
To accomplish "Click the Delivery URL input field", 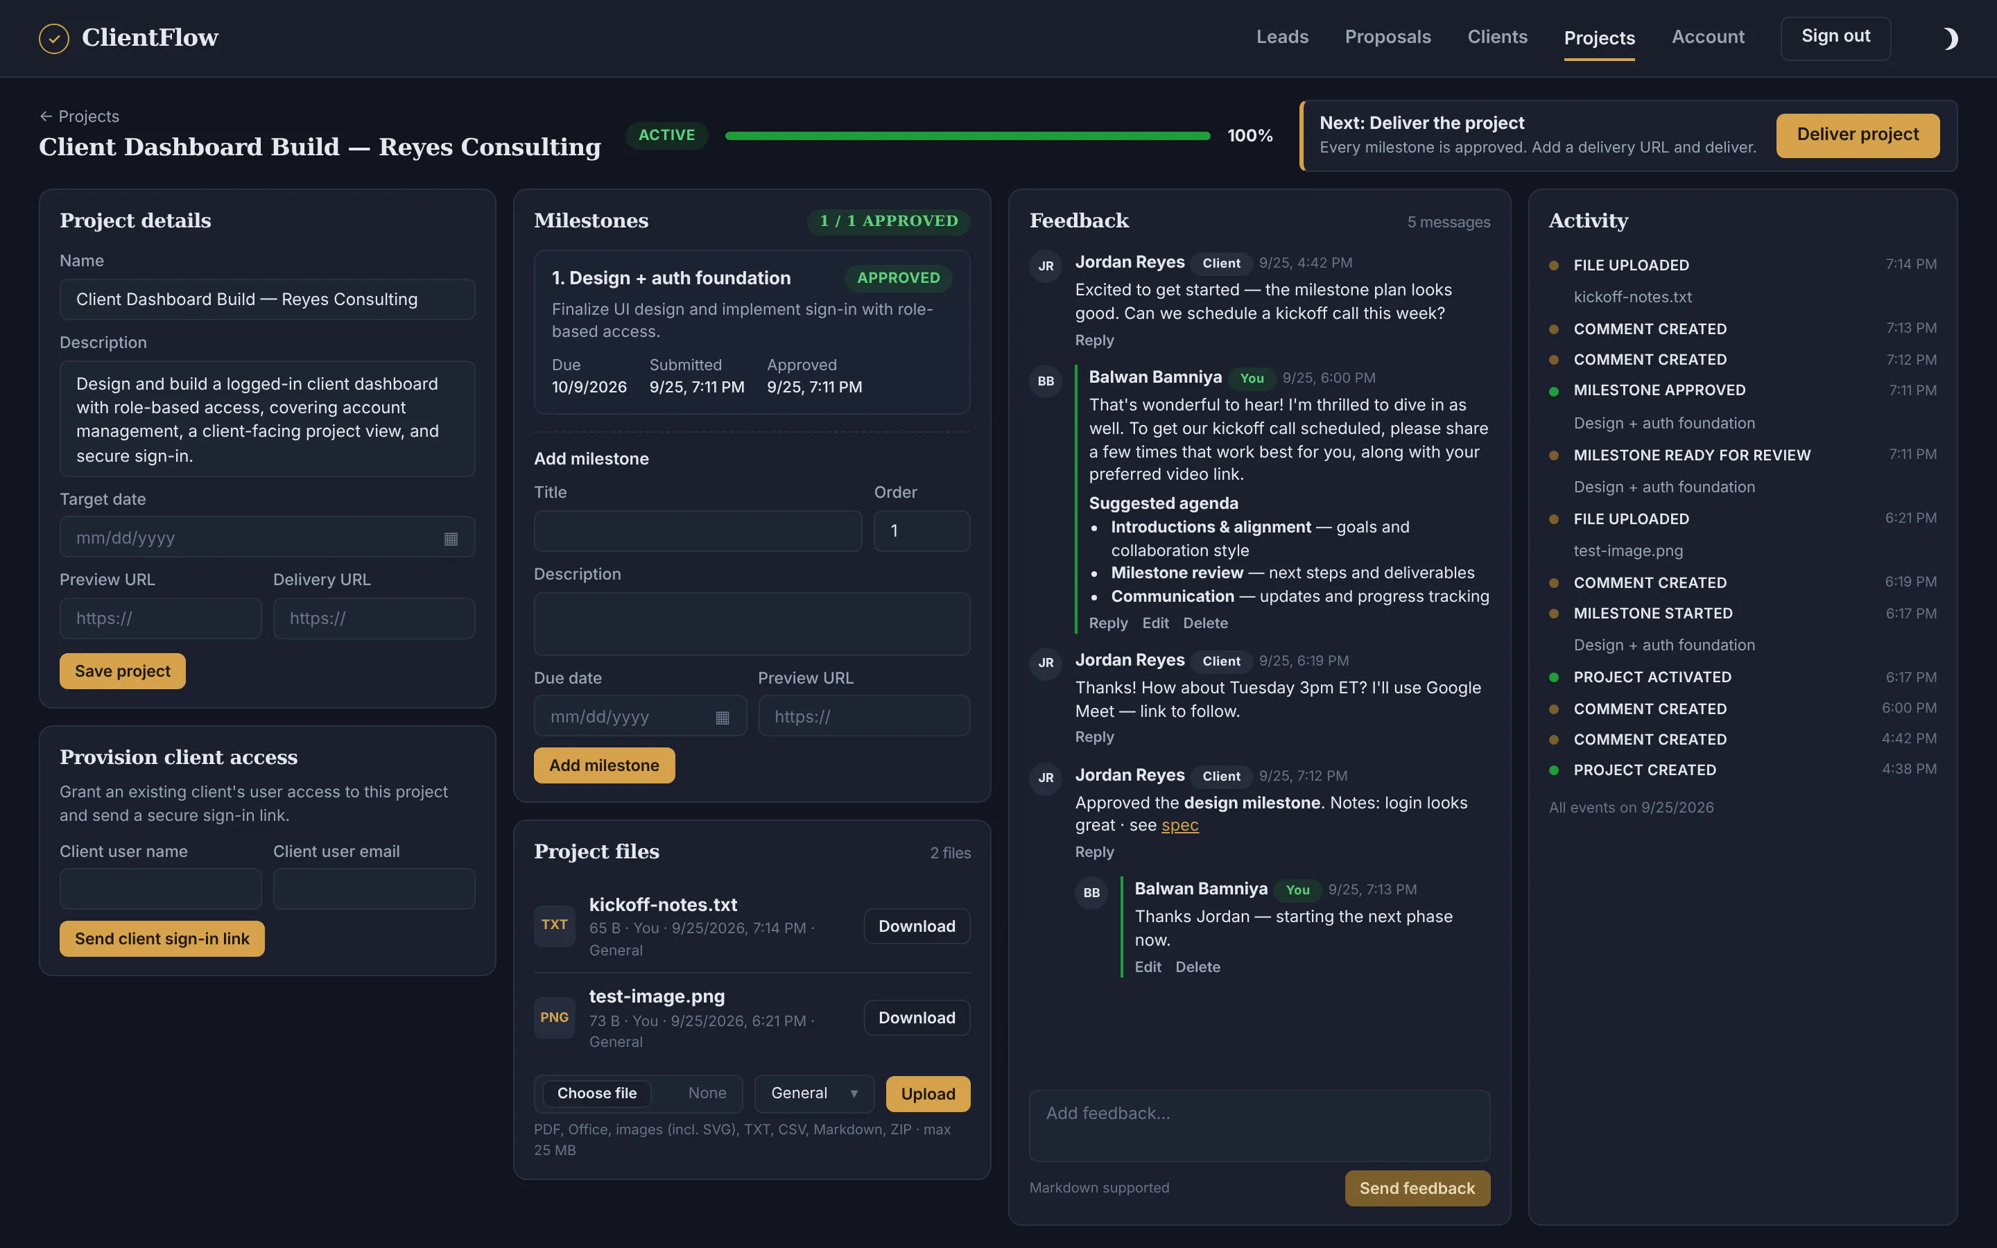I will pos(374,618).
